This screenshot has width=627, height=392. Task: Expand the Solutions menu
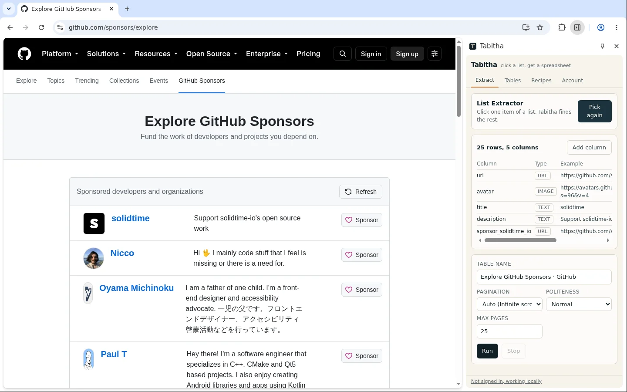click(106, 54)
